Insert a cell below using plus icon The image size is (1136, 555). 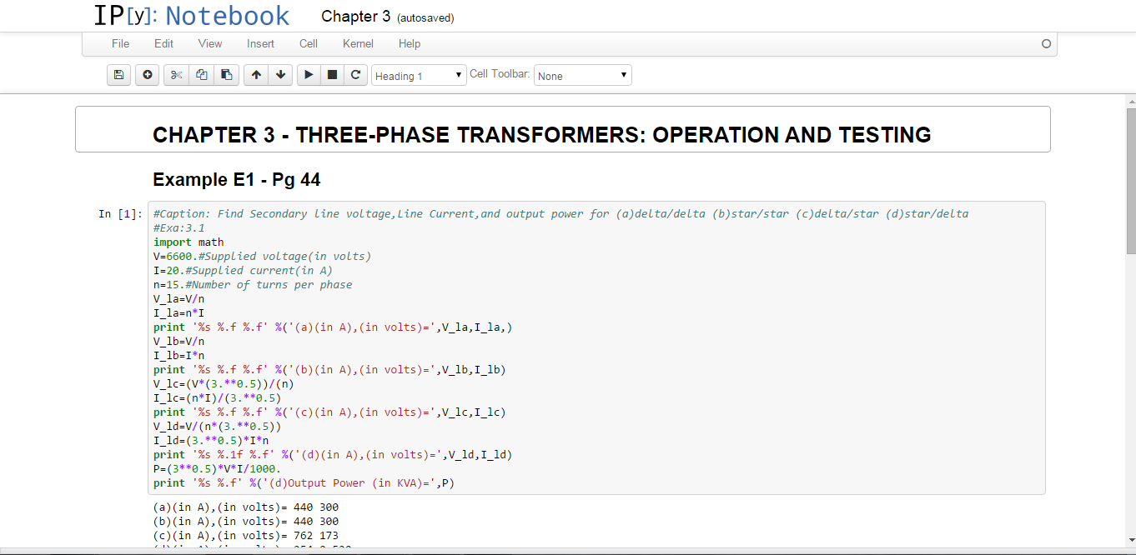click(148, 75)
